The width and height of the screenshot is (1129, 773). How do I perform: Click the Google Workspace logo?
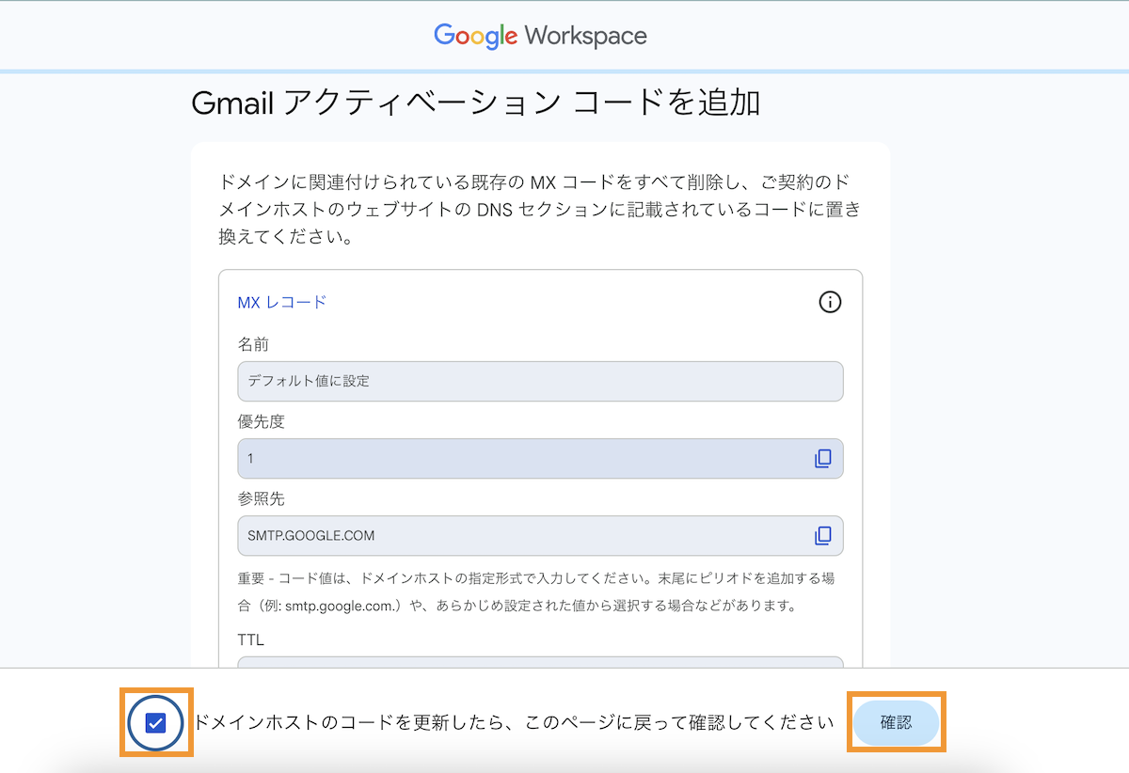[540, 36]
